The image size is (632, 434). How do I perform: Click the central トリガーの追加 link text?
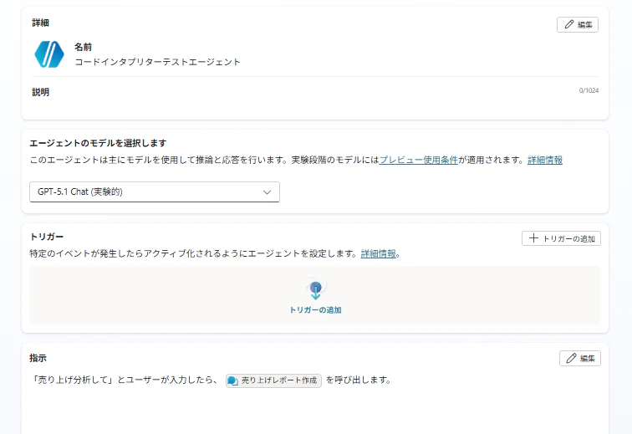[x=316, y=309]
